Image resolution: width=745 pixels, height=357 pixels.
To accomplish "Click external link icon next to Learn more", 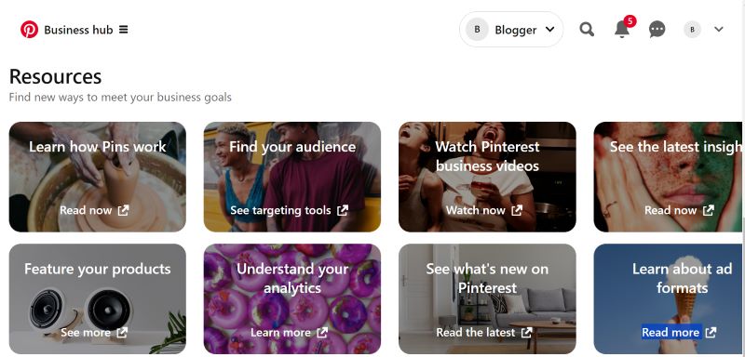I will 322,332.
